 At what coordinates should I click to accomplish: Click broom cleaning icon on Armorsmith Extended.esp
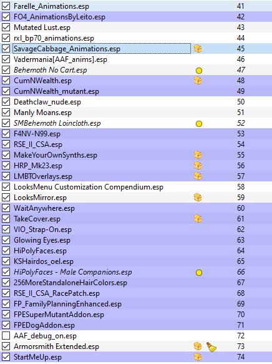[x=211, y=347]
